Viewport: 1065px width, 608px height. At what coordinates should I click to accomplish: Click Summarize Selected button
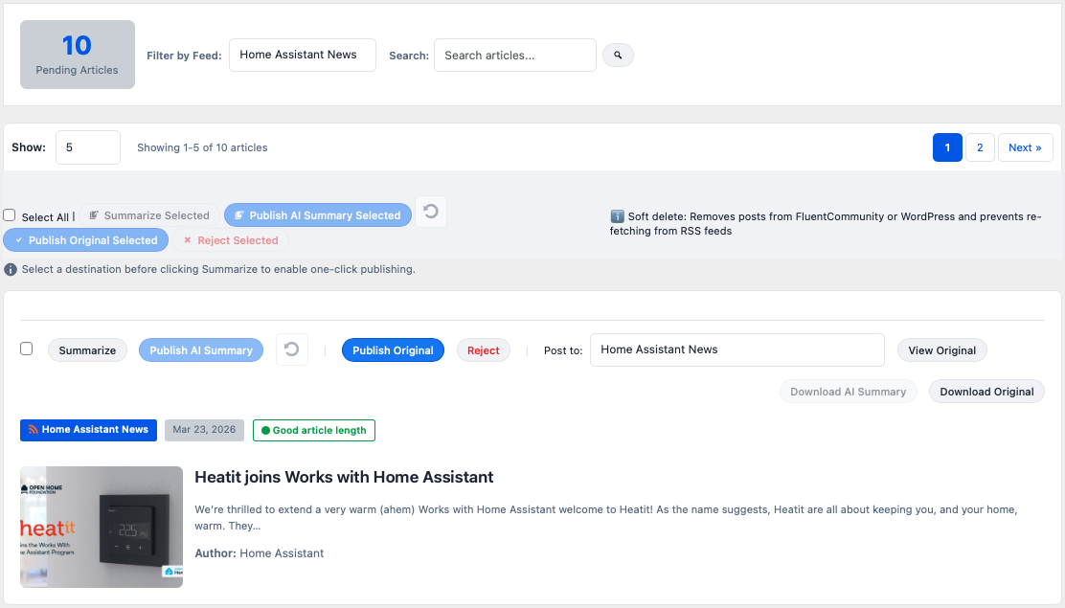[149, 215]
